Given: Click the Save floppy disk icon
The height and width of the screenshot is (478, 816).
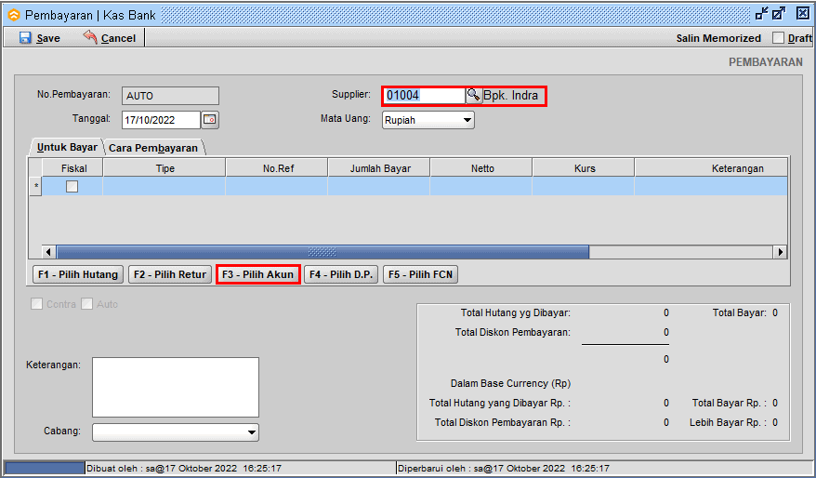Looking at the screenshot, I should click(x=25, y=37).
